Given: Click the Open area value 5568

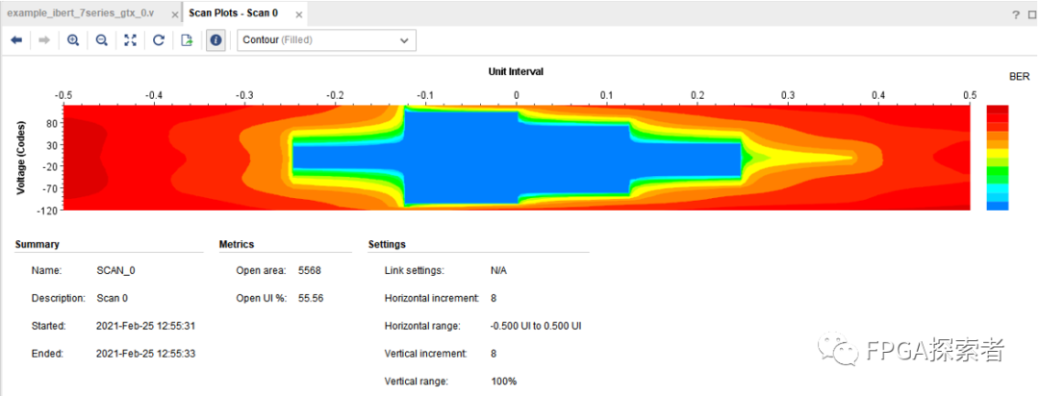Looking at the screenshot, I should pos(310,271).
